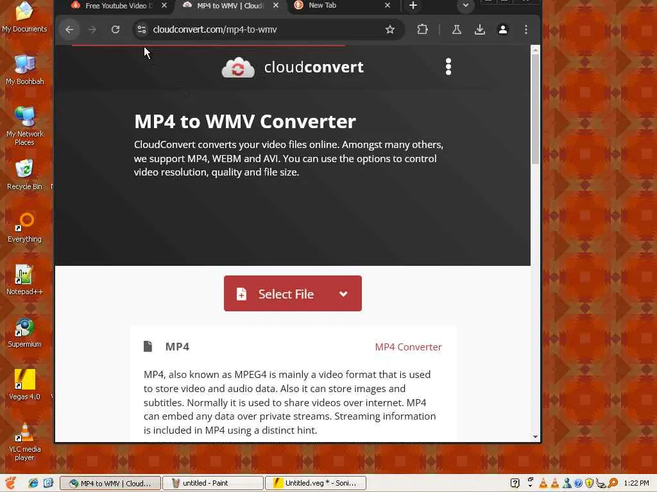Viewport: 657px width, 492px height.
Task: Reload the cloudconvert page
Action: pos(115,29)
